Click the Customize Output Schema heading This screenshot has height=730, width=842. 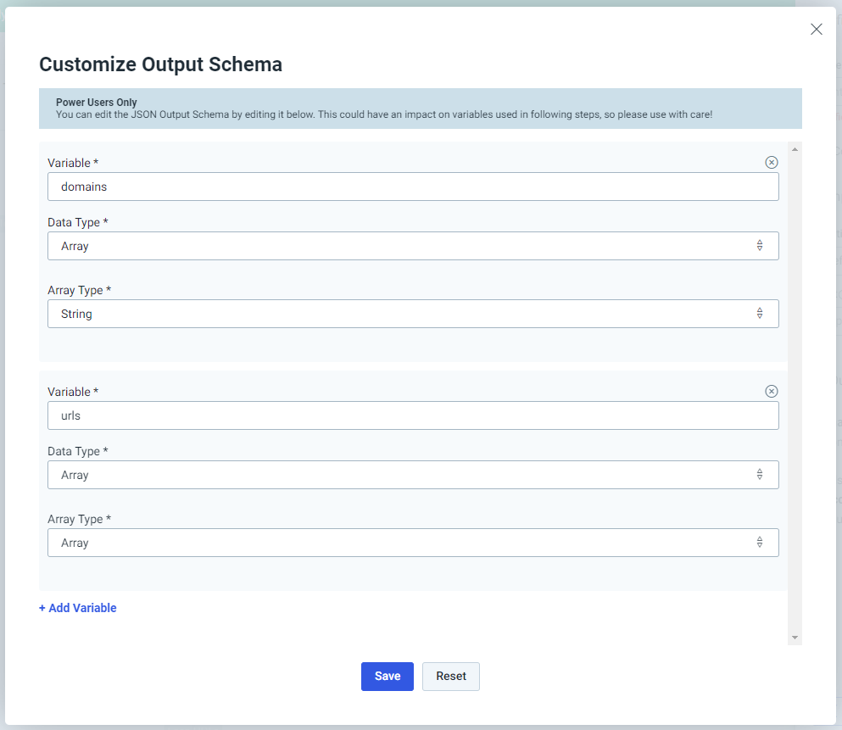click(160, 64)
